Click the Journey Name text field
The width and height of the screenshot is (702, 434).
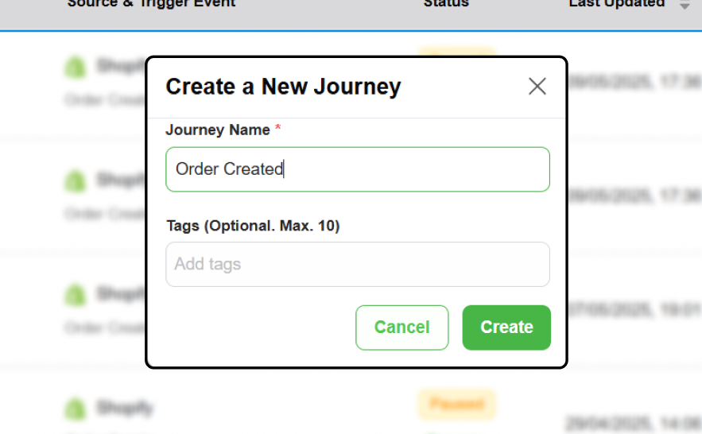(x=357, y=169)
